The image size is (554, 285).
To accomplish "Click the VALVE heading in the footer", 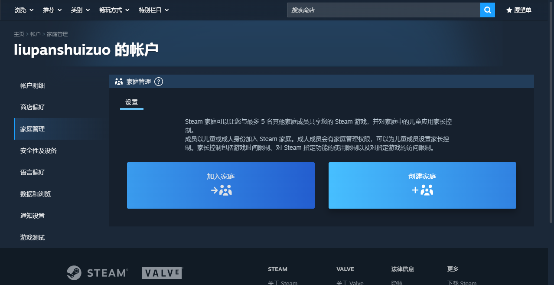I will tap(345, 269).
